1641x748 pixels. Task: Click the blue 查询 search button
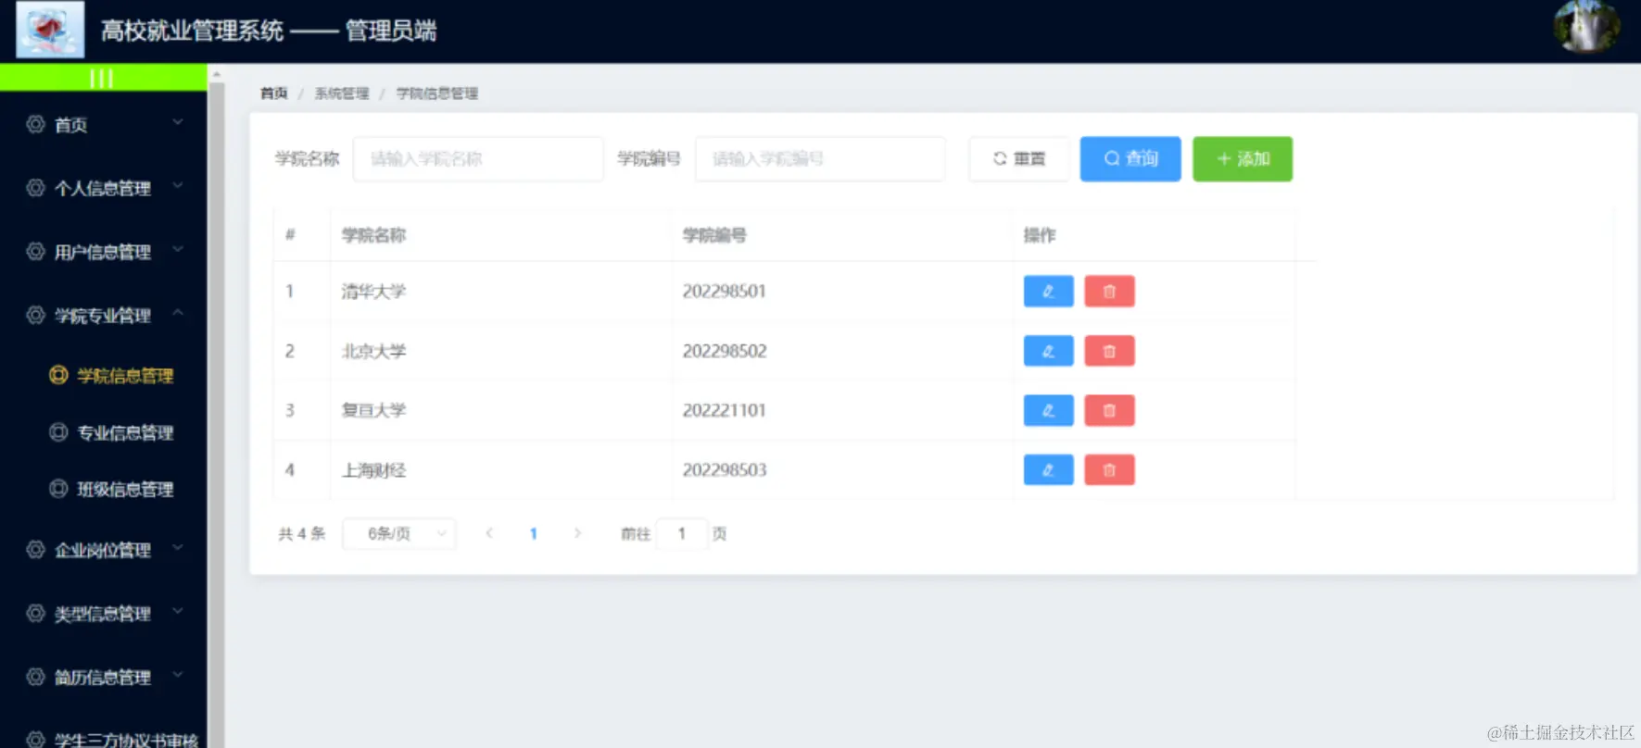(1130, 158)
